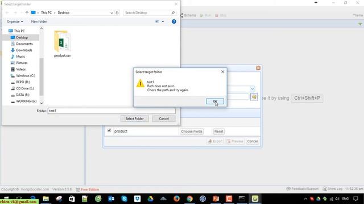This screenshot has height=204, width=364.
Task: Open Firefox from taskbar
Action: [x=176, y=199]
